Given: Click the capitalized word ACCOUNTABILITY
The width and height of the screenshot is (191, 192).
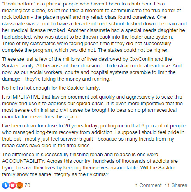Looking at the screenshot, I should (x=24, y=161).
